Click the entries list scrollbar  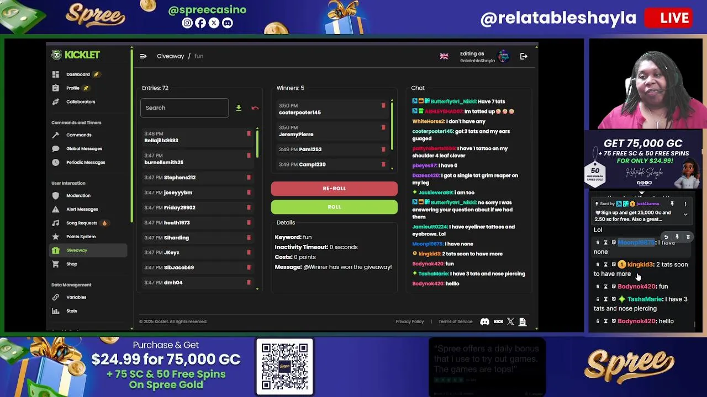tap(257, 143)
